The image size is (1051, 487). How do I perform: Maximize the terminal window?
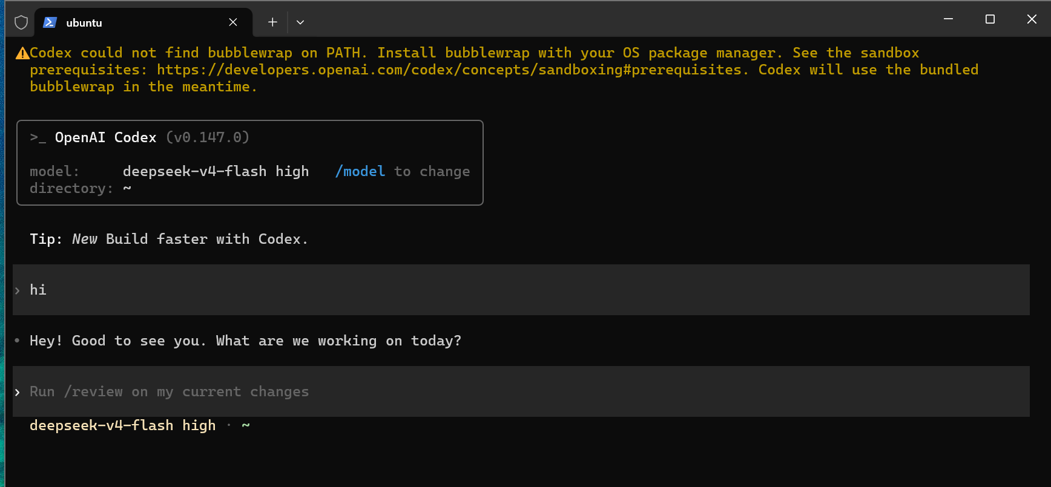click(x=990, y=19)
